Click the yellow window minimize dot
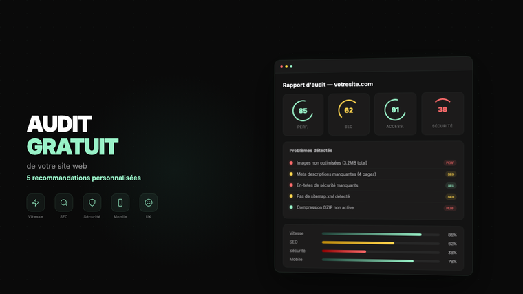 tap(286, 67)
